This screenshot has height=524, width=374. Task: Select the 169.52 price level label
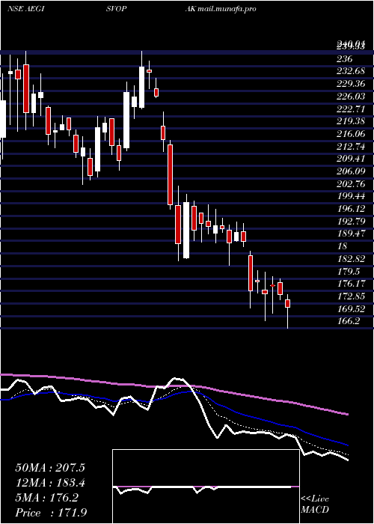pyautogui.click(x=351, y=308)
